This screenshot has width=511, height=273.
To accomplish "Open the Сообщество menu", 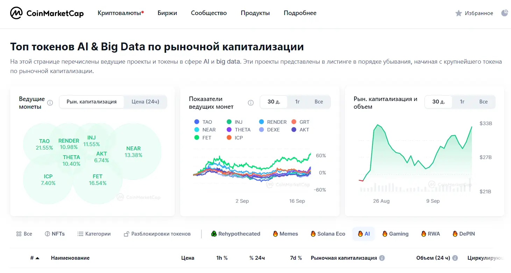I will pyautogui.click(x=209, y=13).
